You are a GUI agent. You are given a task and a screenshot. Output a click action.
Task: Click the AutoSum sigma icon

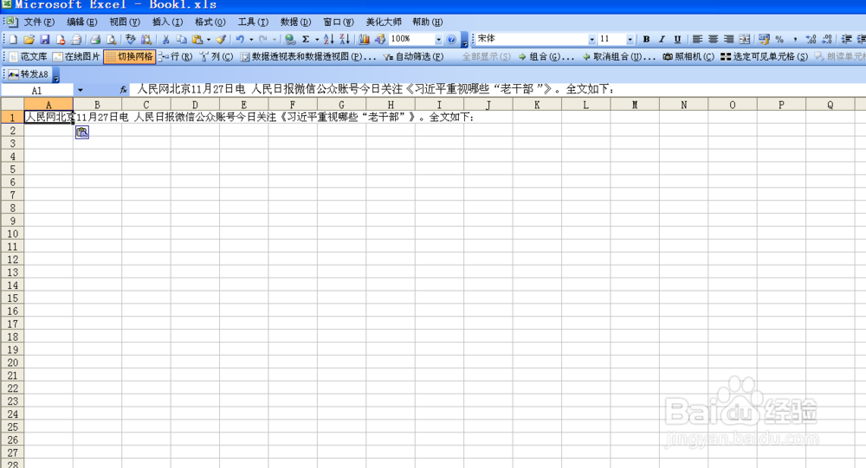tap(306, 39)
